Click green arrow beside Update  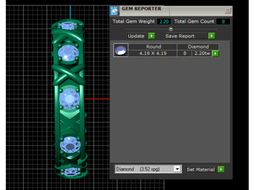coord(151,36)
